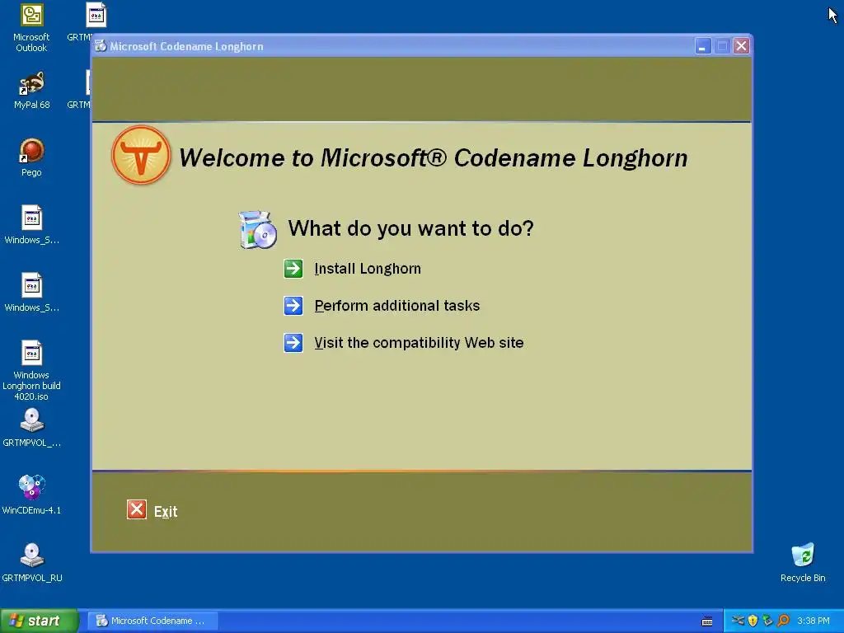Select the Windows_S... file below Pego

click(32, 224)
